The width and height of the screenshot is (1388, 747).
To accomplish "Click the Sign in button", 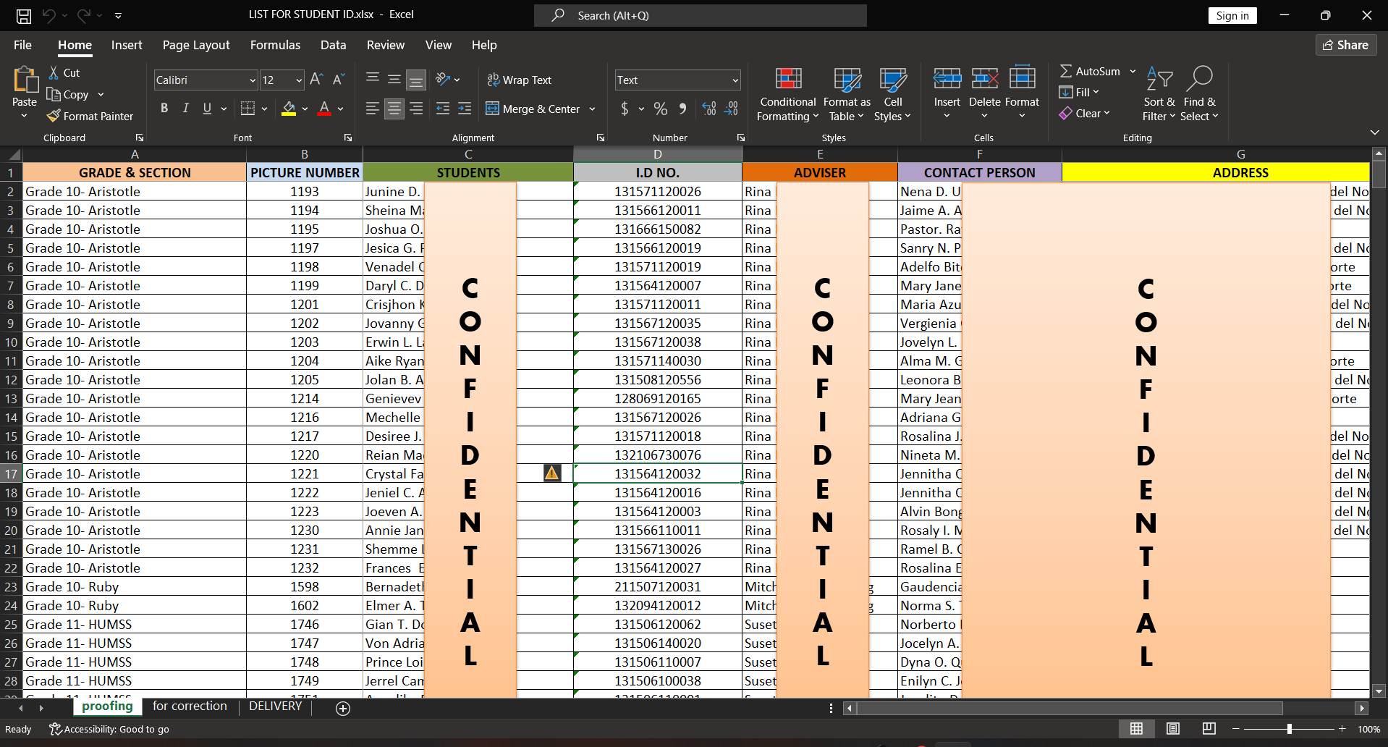I will (x=1232, y=16).
